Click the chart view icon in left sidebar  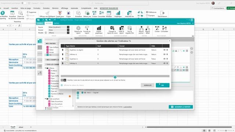[40, 73]
